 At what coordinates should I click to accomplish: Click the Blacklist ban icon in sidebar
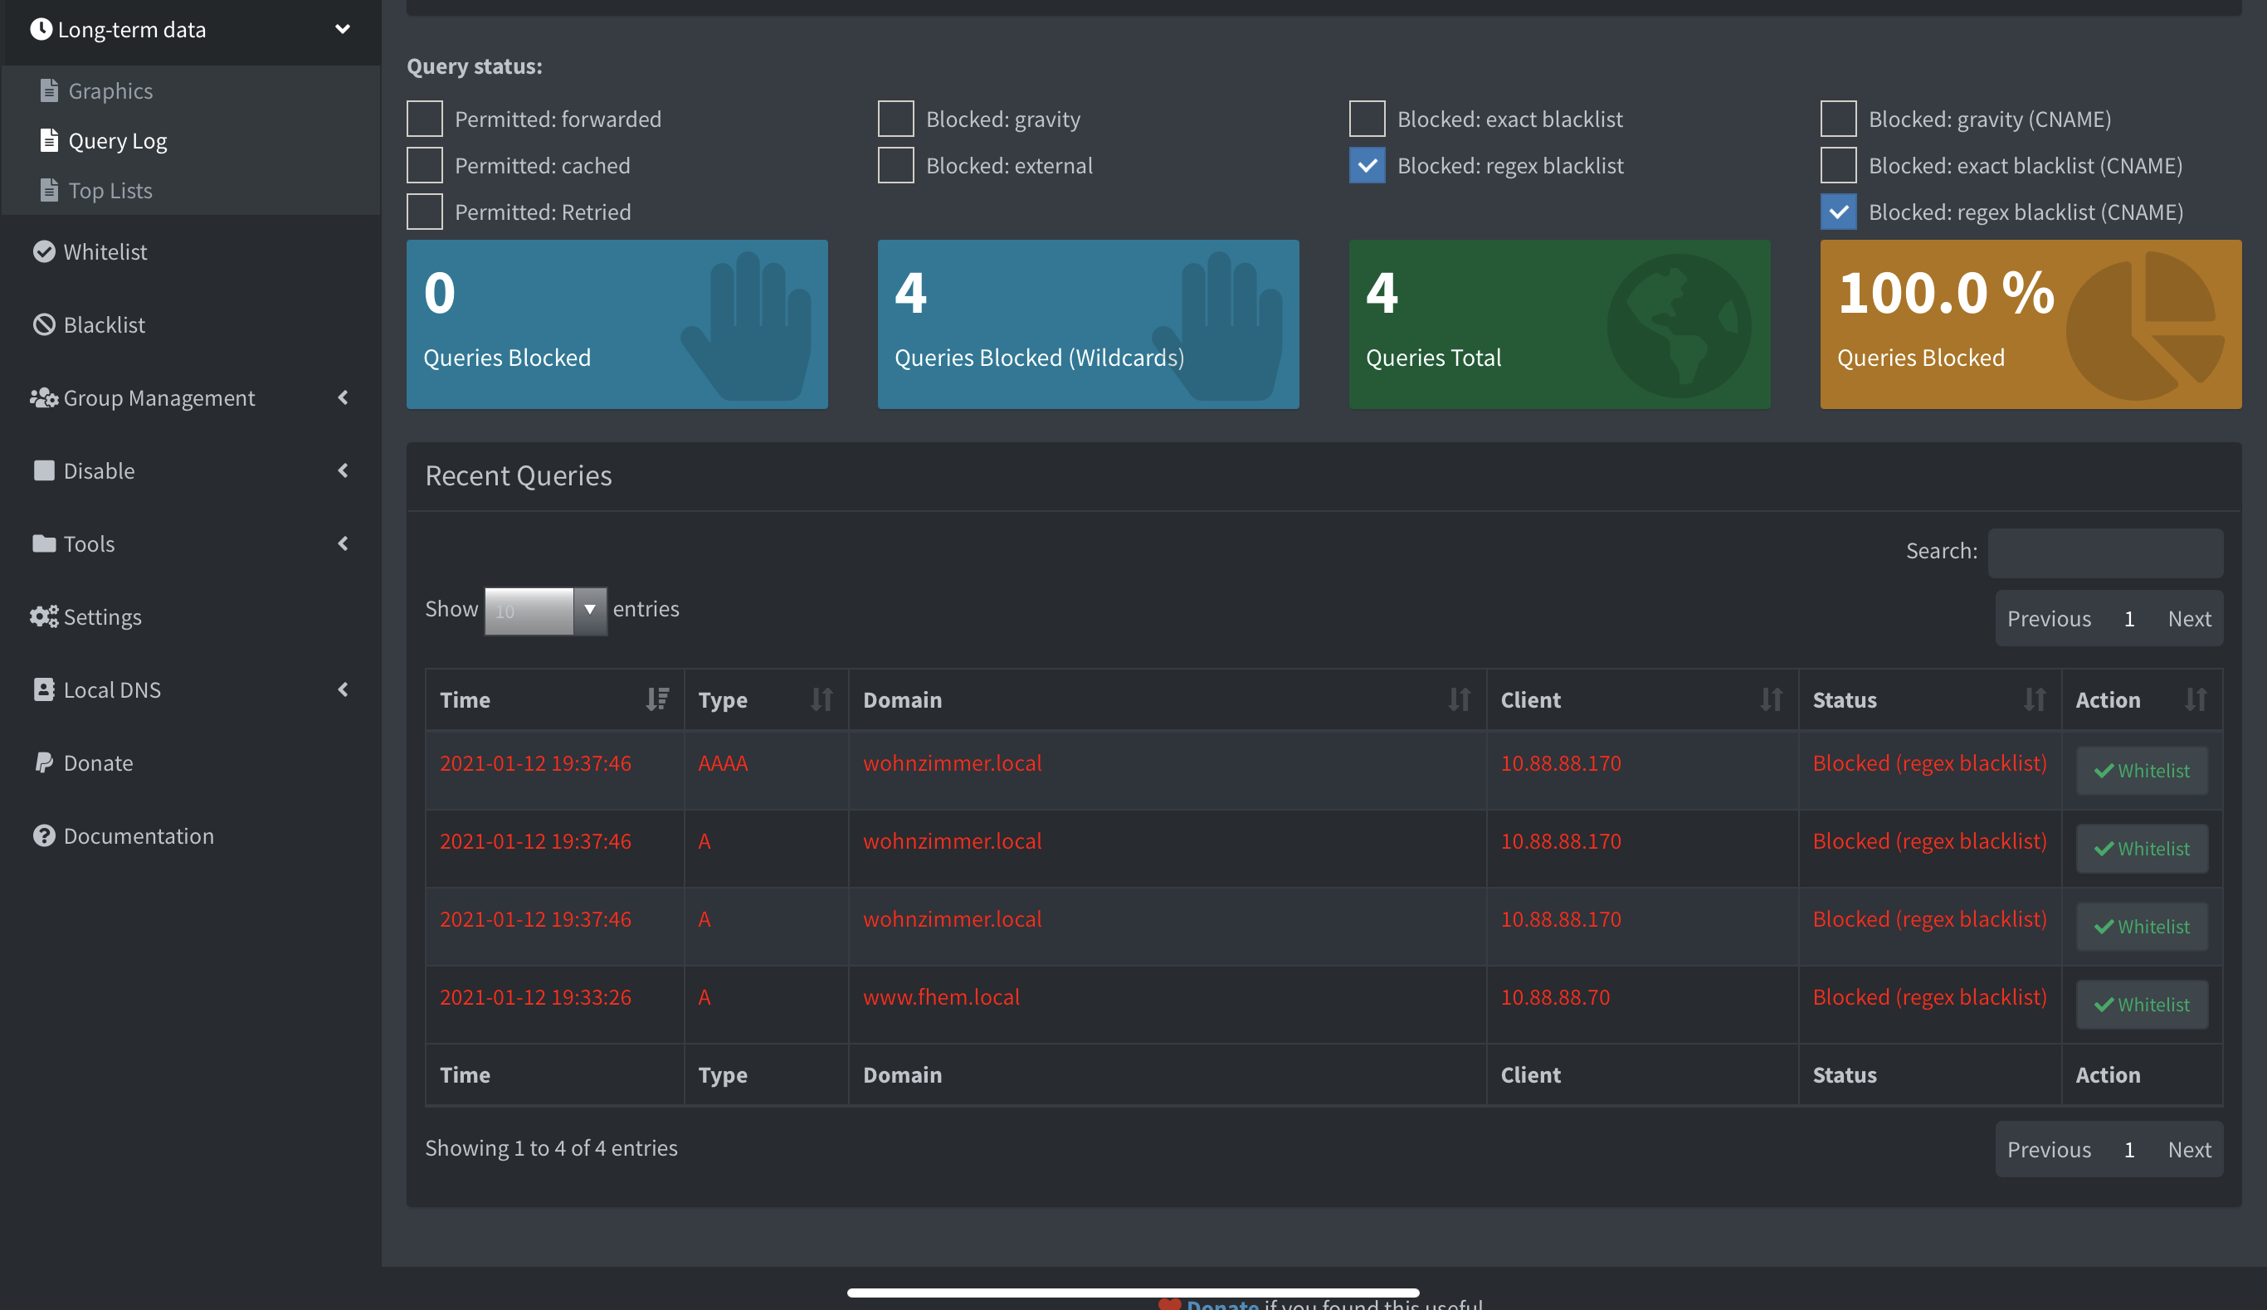click(x=43, y=324)
